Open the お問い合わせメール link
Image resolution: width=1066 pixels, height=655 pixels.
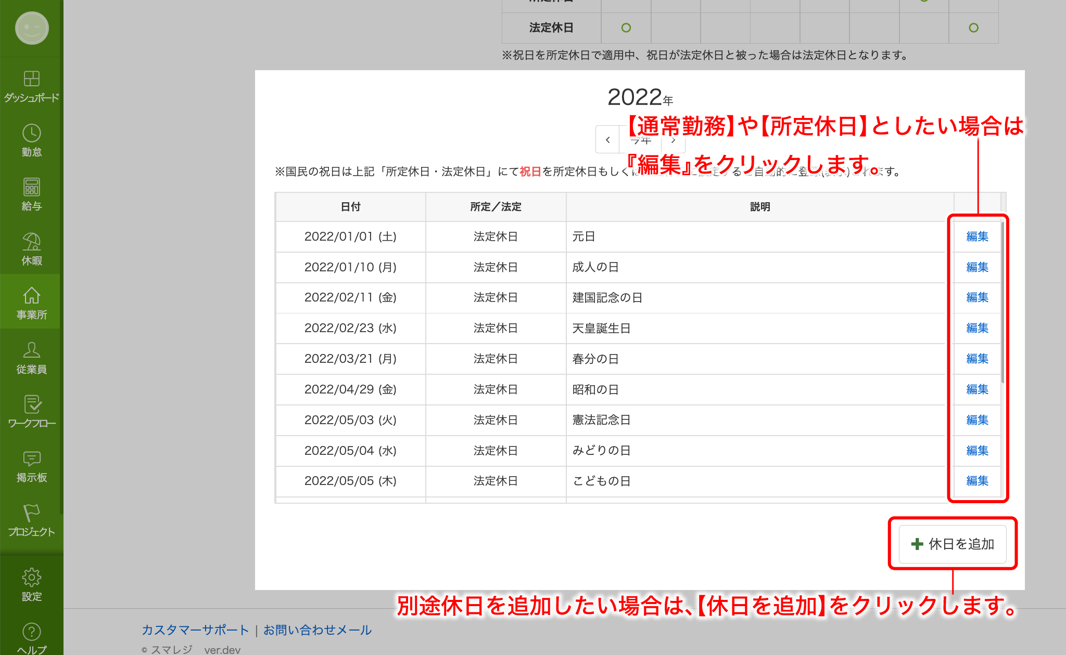point(318,630)
